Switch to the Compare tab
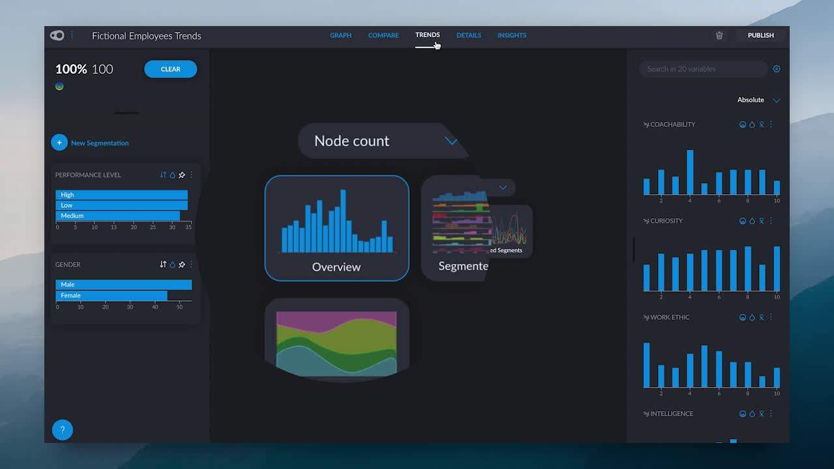Image resolution: width=834 pixels, height=469 pixels. (383, 35)
